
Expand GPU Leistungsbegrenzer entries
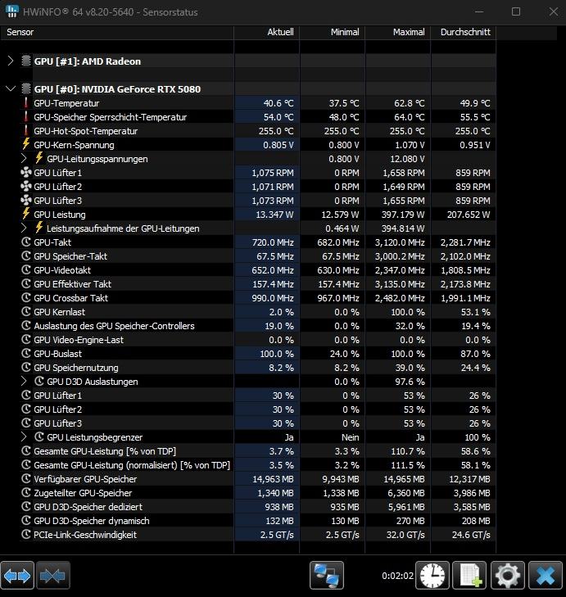coord(24,437)
